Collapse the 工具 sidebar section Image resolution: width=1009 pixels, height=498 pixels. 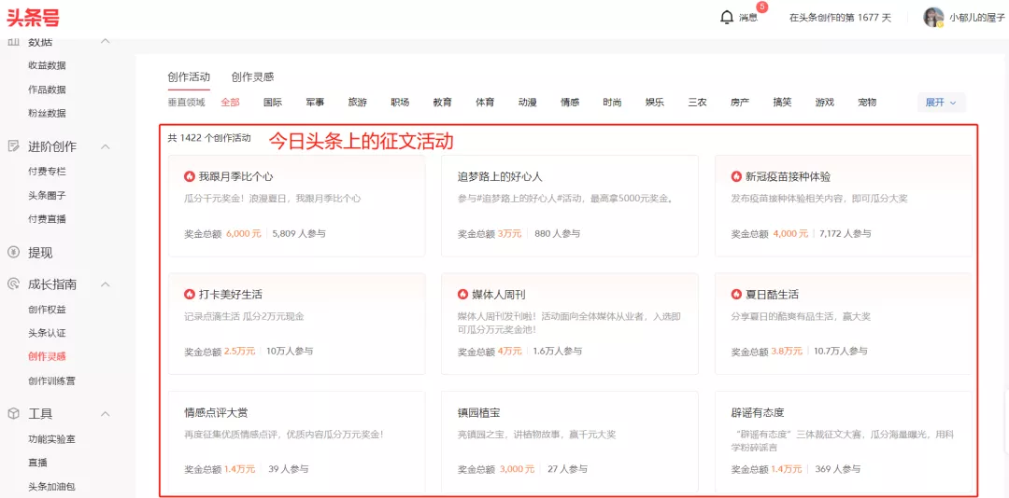tap(105, 413)
